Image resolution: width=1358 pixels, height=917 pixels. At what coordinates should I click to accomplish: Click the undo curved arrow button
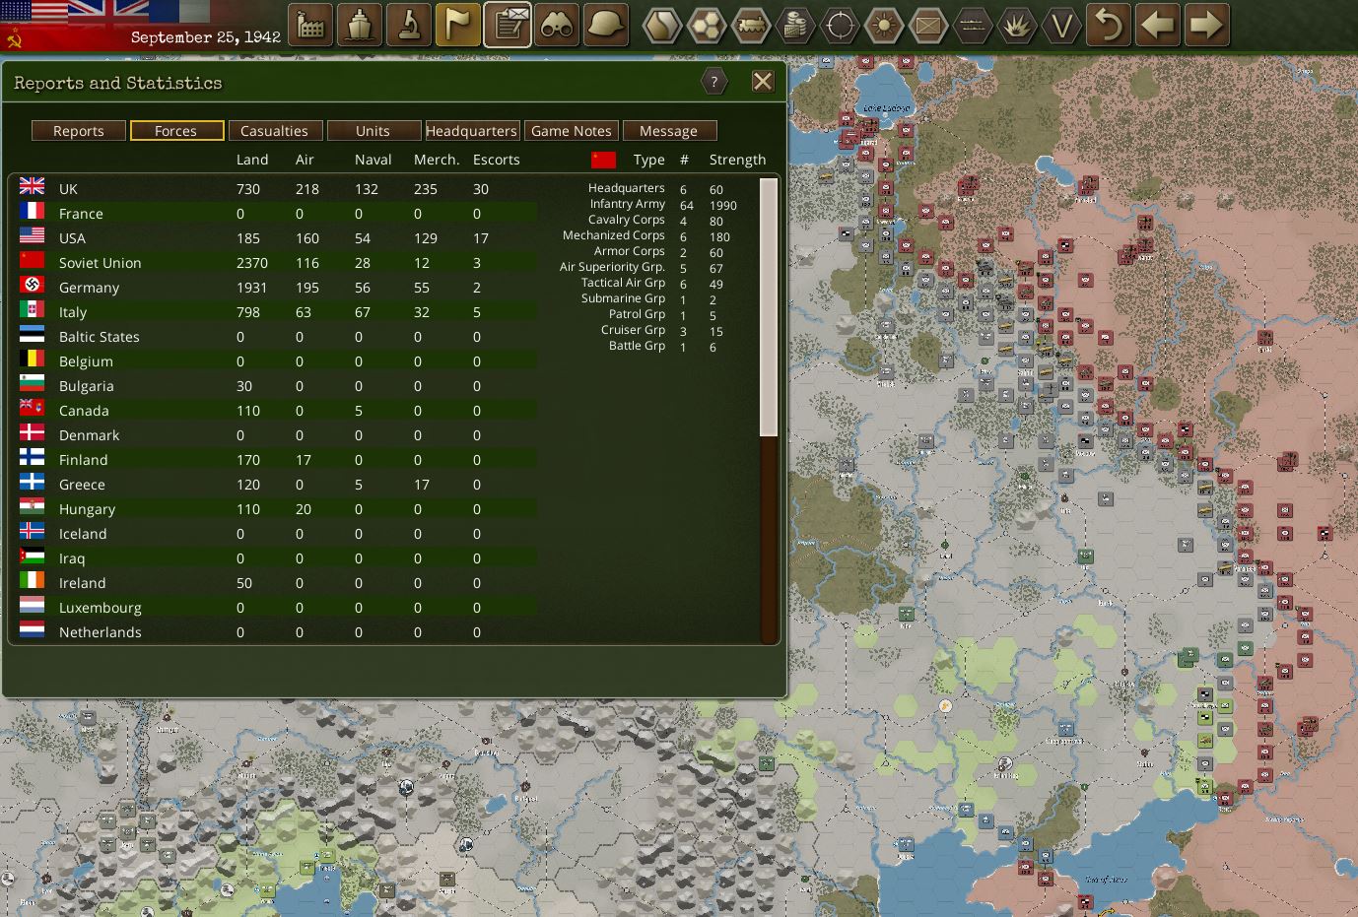coord(1109,25)
